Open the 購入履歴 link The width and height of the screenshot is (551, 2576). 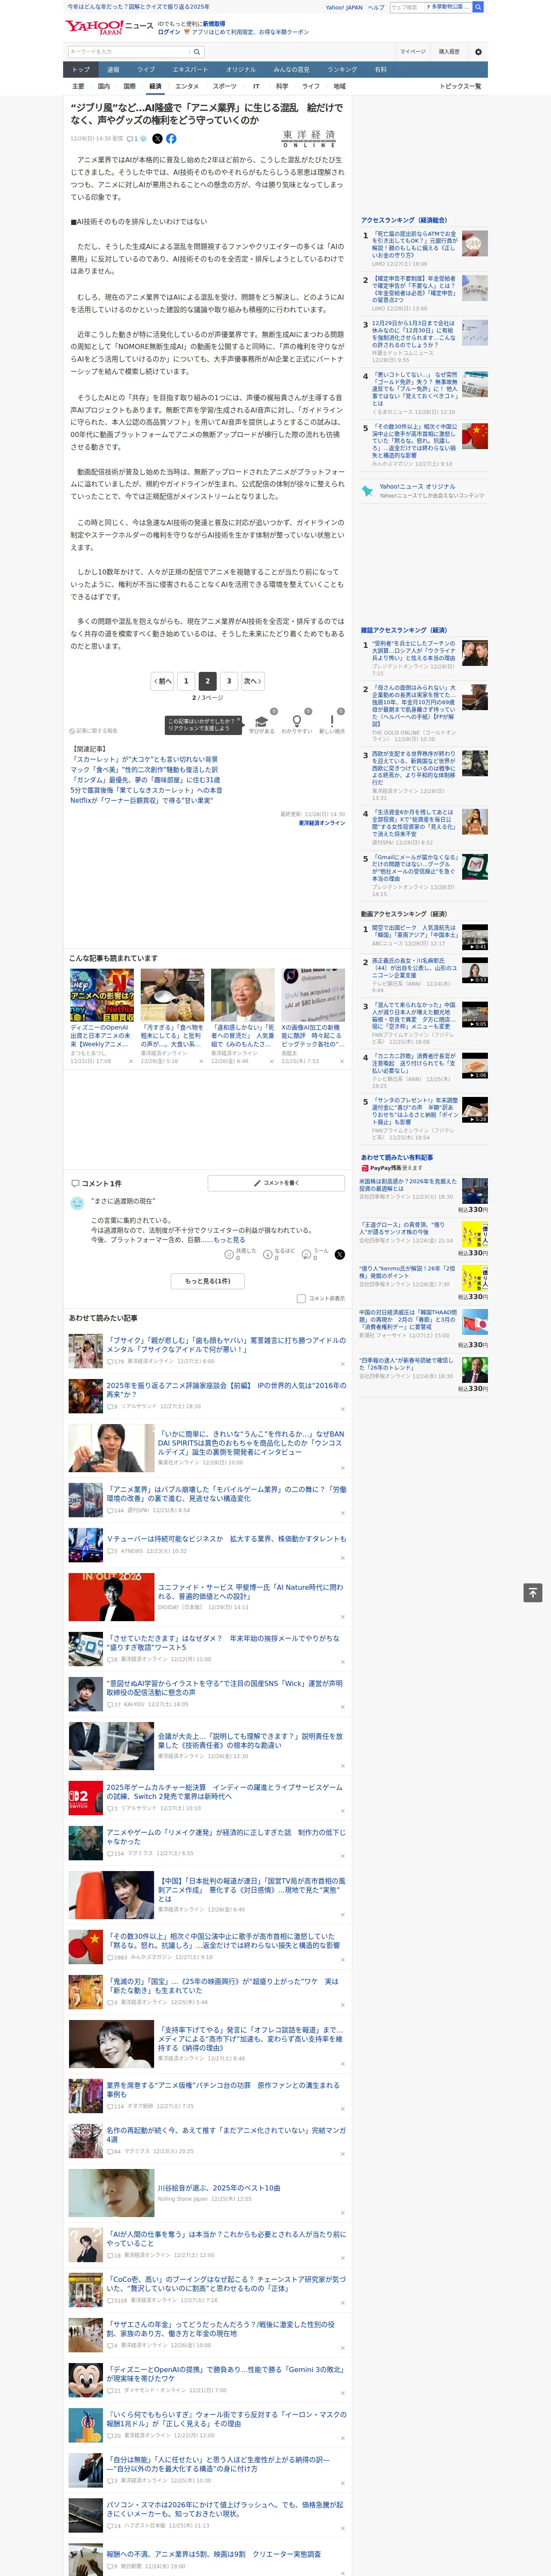click(x=449, y=52)
